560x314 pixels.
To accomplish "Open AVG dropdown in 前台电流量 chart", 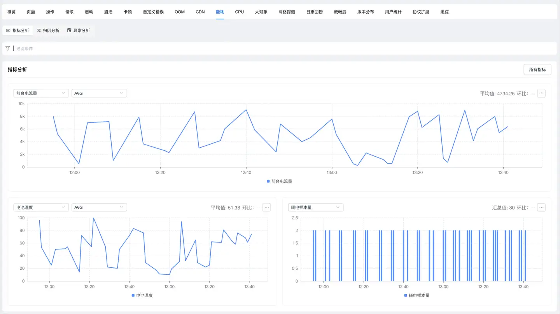I will 99,93.
